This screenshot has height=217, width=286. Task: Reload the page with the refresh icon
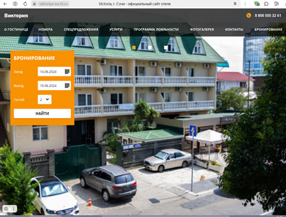click(25, 4)
